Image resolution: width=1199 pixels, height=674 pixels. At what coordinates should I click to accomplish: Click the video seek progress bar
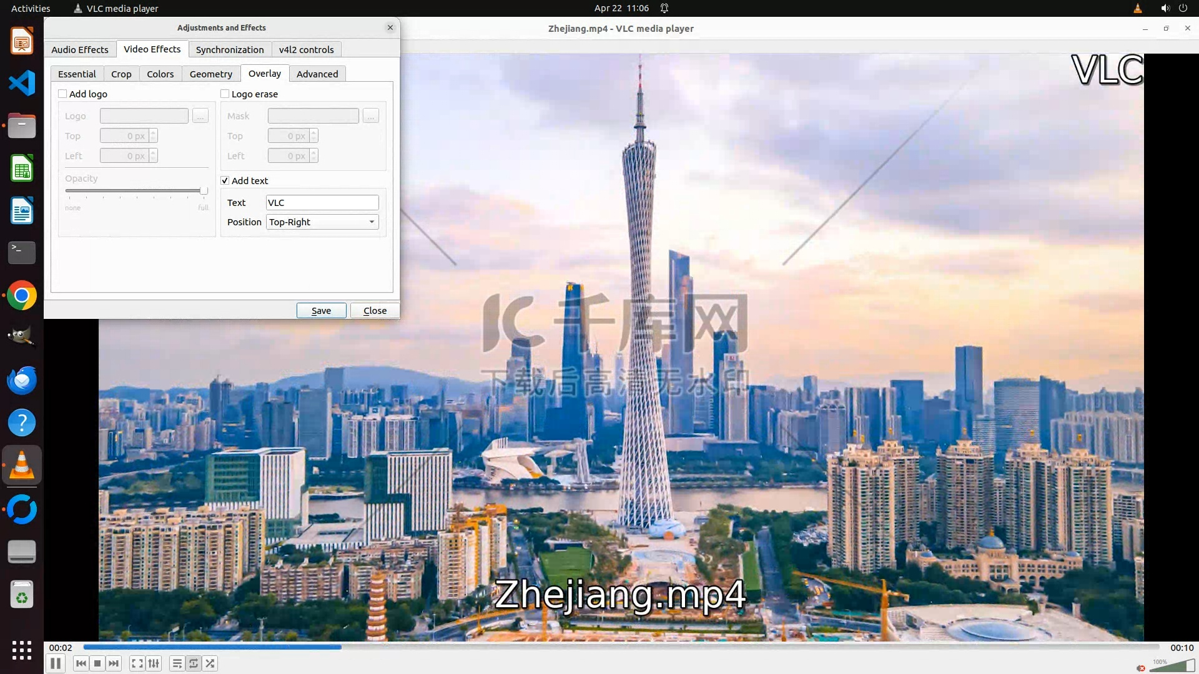click(x=621, y=647)
